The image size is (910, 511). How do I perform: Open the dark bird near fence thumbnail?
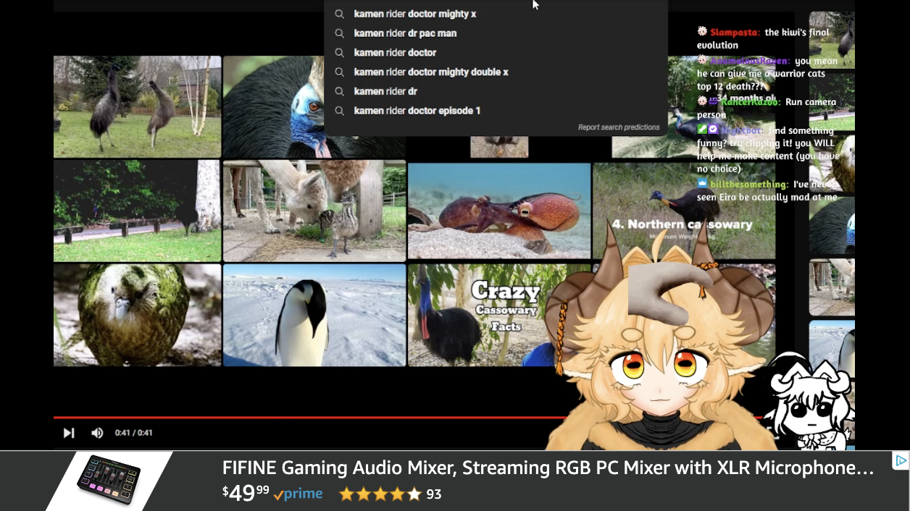[137, 211]
